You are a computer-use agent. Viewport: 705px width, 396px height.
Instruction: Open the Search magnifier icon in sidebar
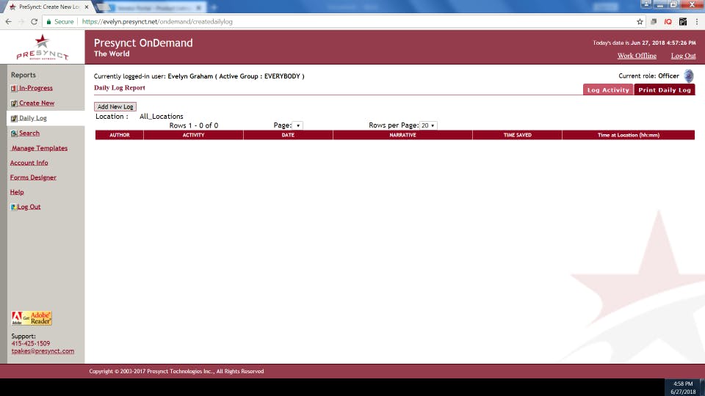click(14, 133)
